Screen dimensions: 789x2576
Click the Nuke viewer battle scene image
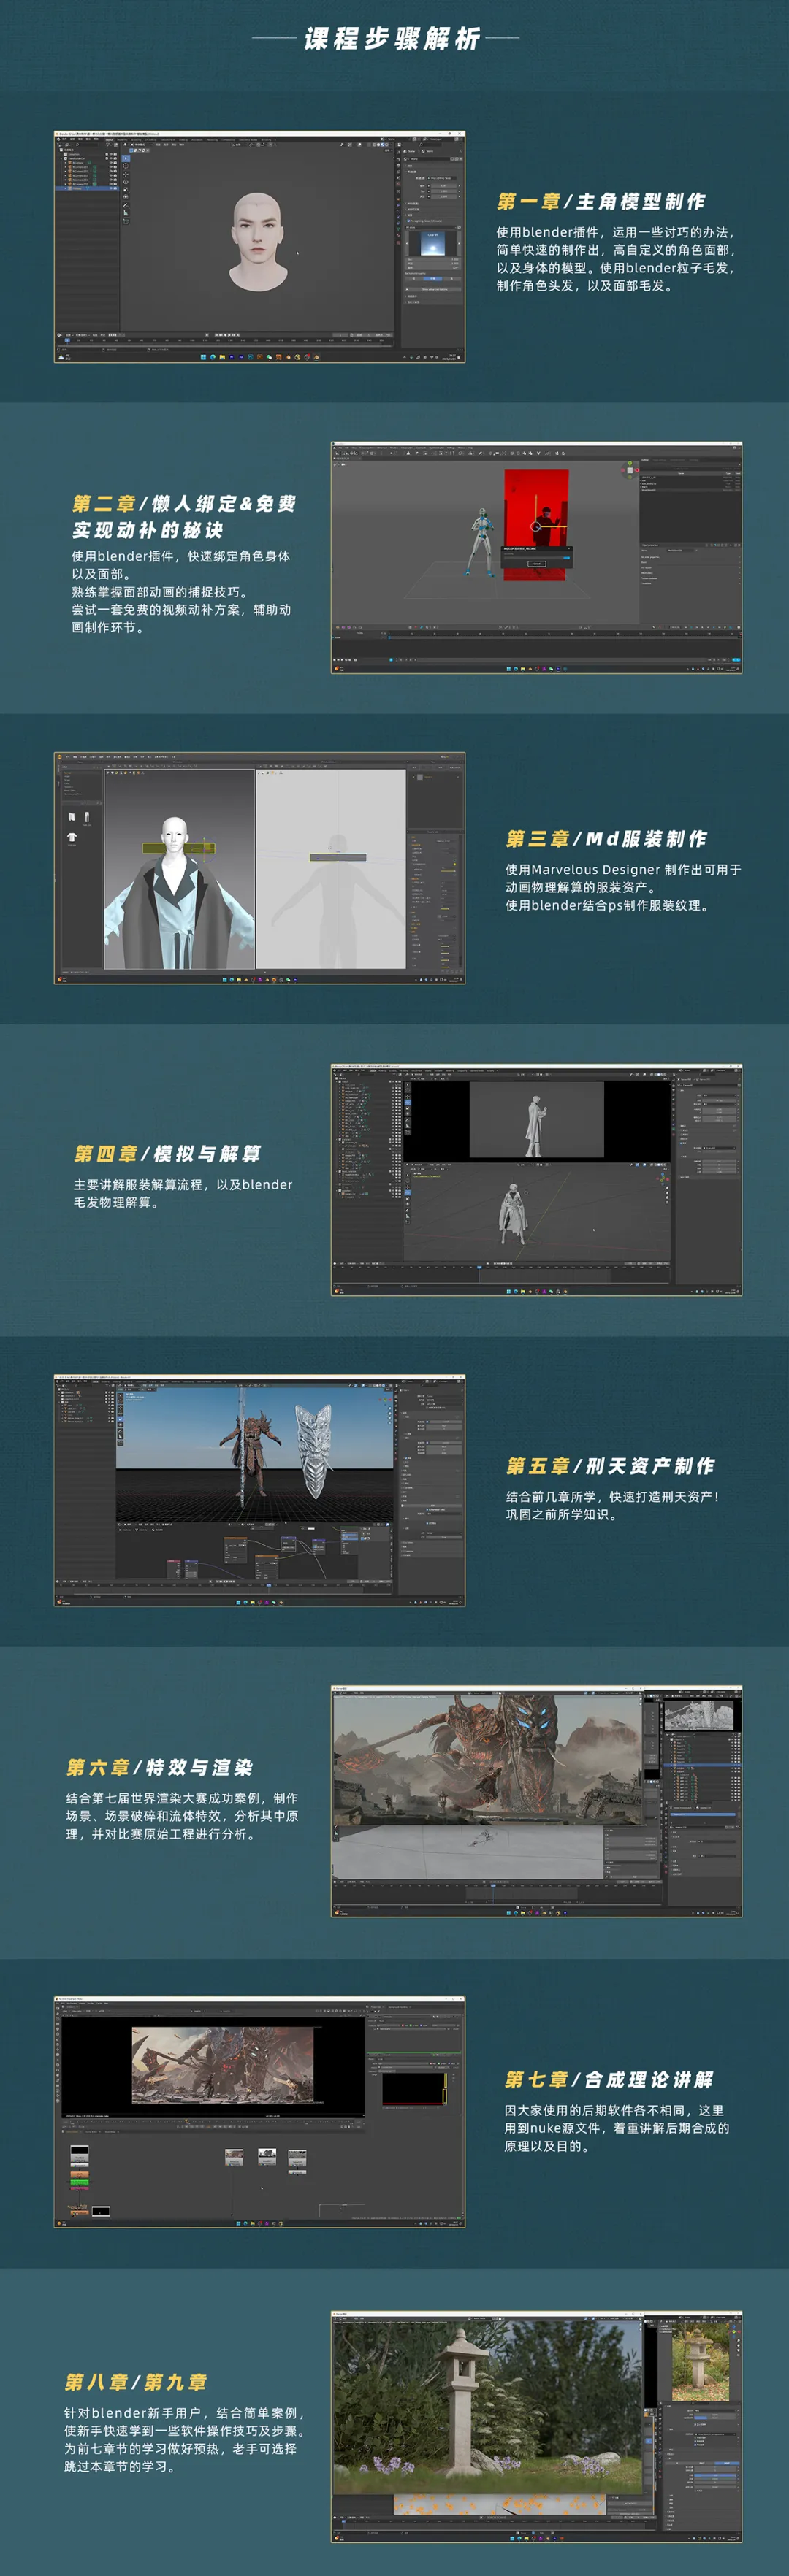[x=222, y=2066]
